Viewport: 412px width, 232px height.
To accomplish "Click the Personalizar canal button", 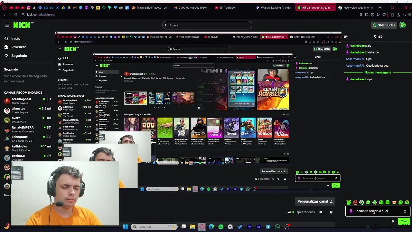I will [x=315, y=201].
